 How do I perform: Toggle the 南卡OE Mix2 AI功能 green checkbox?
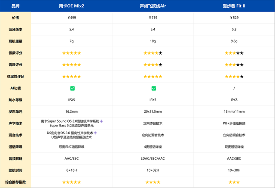[x=72, y=88]
